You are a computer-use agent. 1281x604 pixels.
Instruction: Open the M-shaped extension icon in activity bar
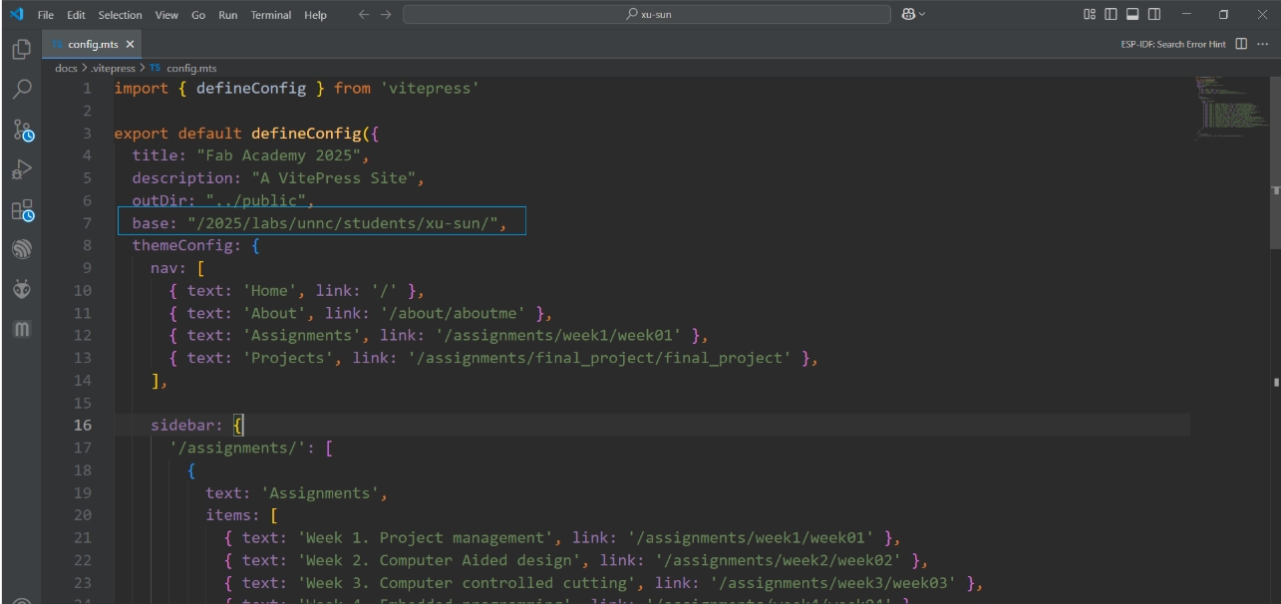click(21, 328)
